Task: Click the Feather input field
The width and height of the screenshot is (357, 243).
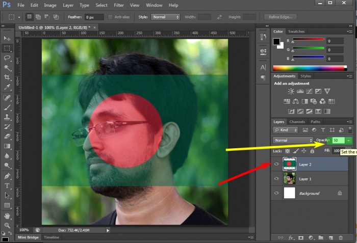Action: pos(95,17)
